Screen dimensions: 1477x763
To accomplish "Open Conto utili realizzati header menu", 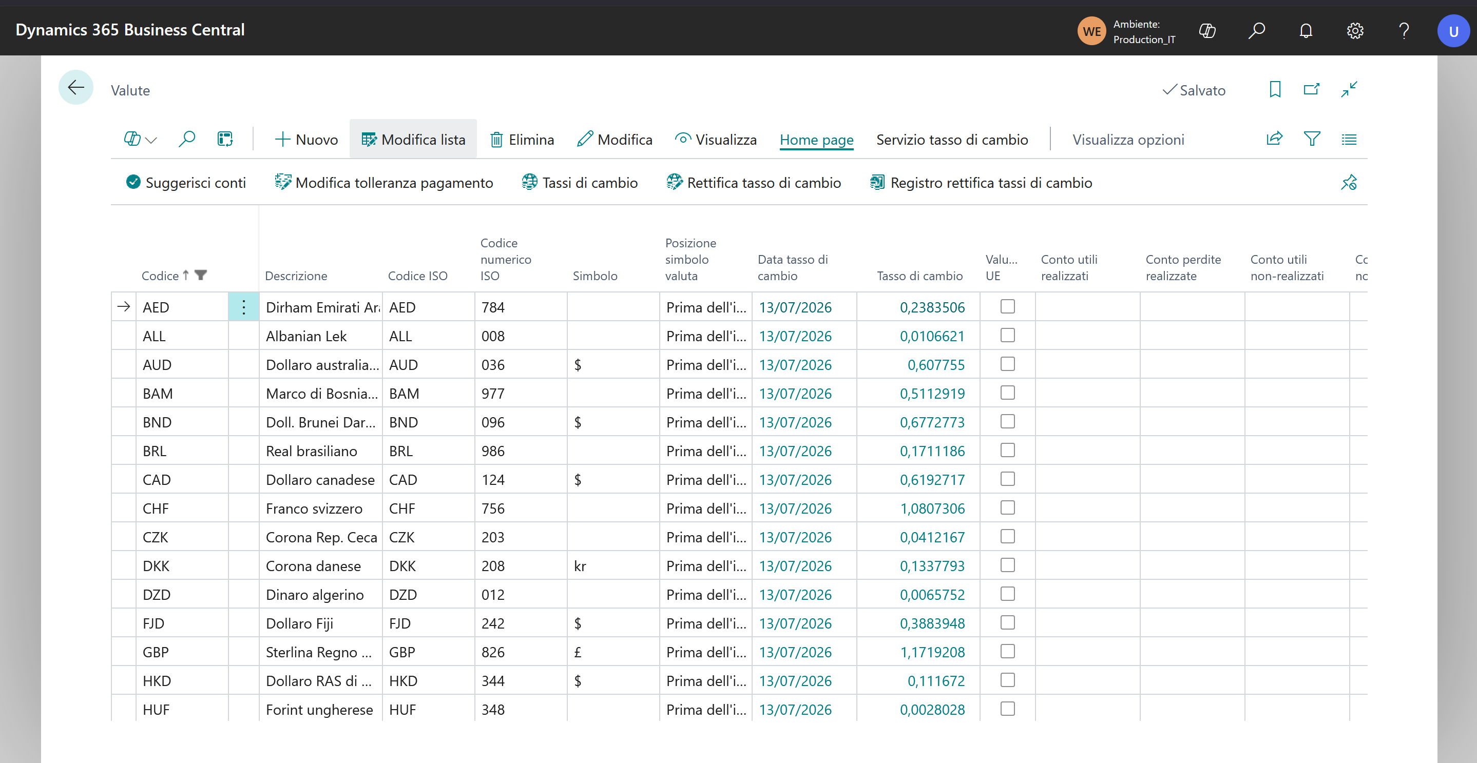I will [x=1069, y=268].
